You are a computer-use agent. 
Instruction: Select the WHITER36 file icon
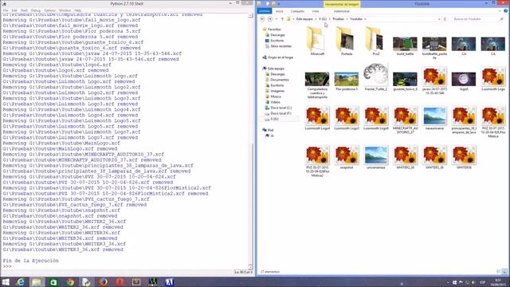point(464,155)
